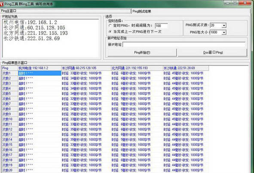Click column header 长沙网通:60.215.128.105

click(86, 68)
